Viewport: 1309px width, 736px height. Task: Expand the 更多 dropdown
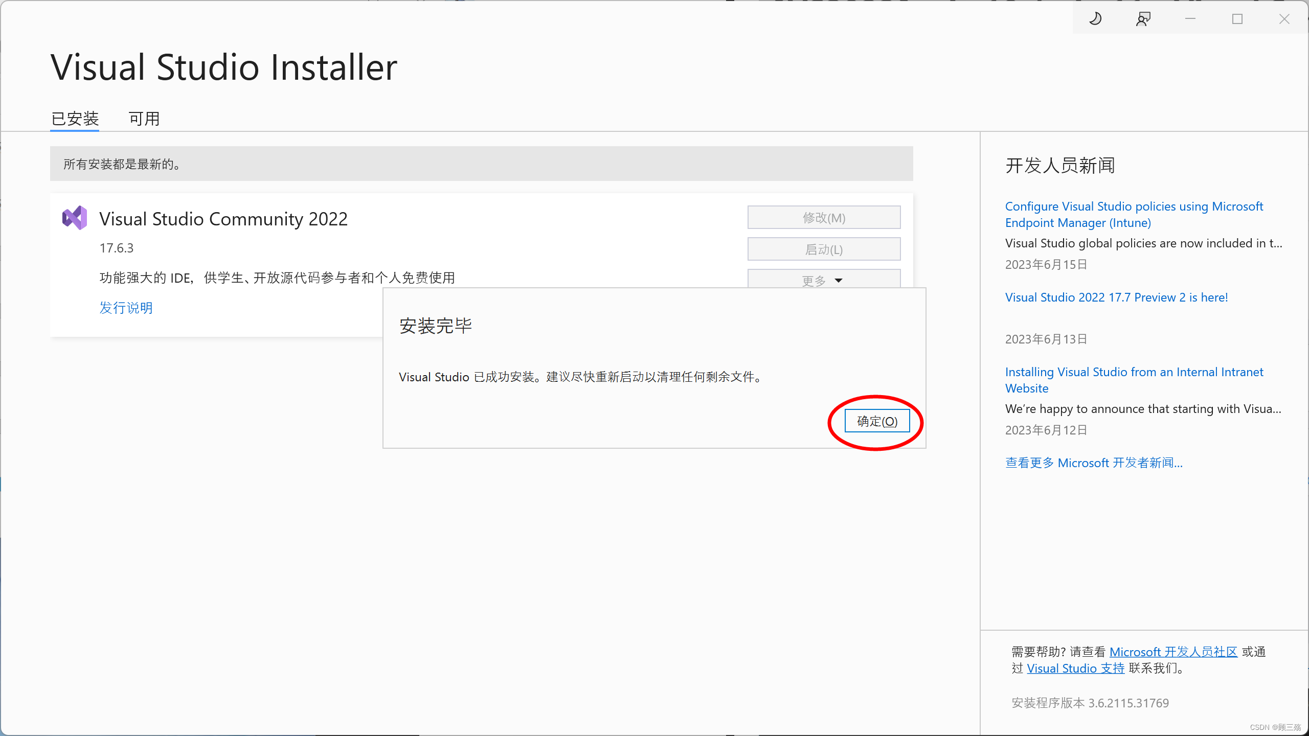click(x=824, y=279)
